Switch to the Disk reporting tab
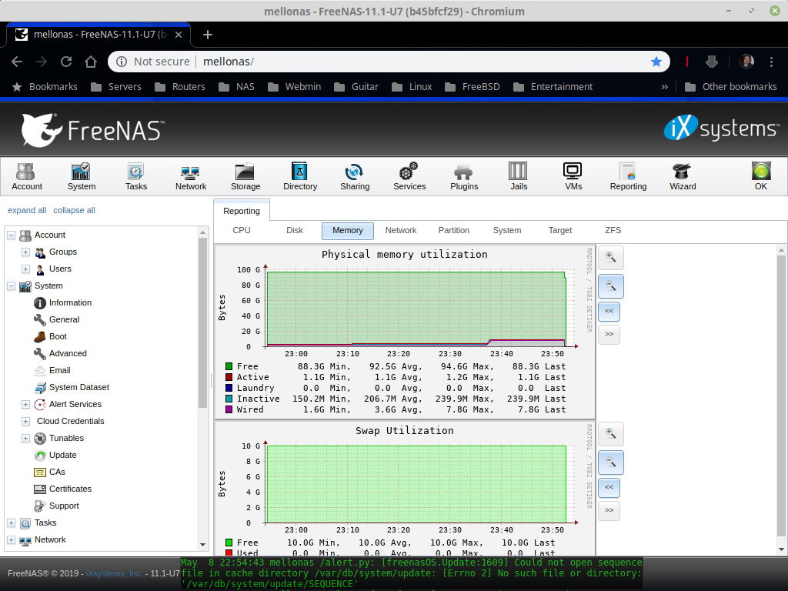Image resolution: width=788 pixels, height=591 pixels. [295, 230]
